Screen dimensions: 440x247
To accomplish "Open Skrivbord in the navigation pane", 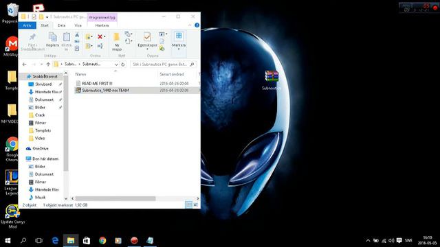I will (43, 84).
